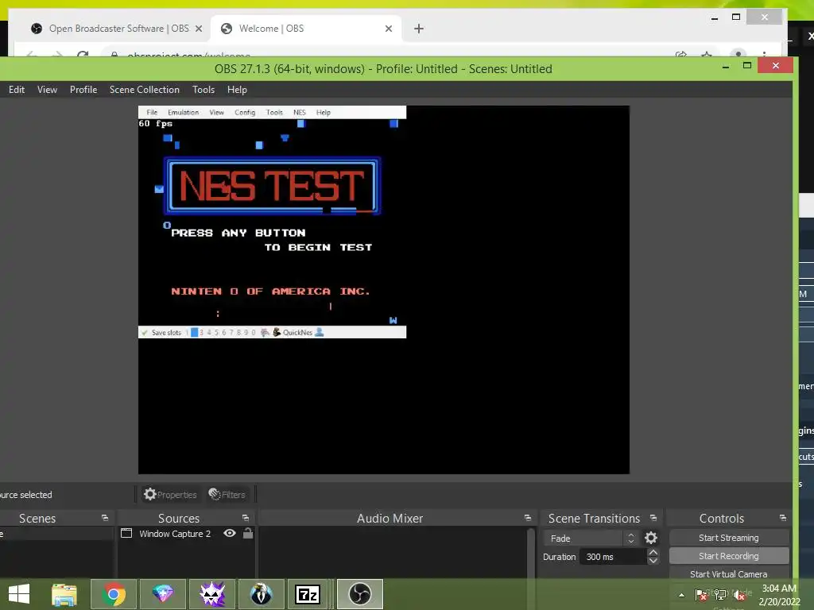Open Google Chrome from taskbar
814x610 pixels.
pyautogui.click(x=114, y=594)
